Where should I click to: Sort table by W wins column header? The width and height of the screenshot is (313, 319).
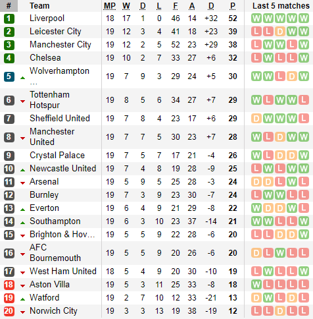126,6
